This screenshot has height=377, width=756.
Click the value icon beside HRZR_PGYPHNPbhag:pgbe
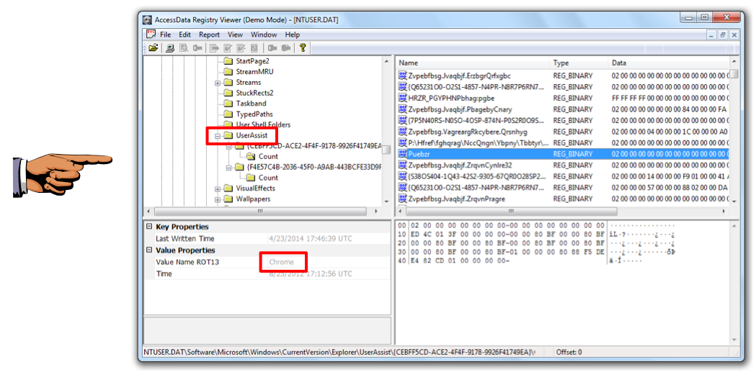pyautogui.click(x=403, y=98)
